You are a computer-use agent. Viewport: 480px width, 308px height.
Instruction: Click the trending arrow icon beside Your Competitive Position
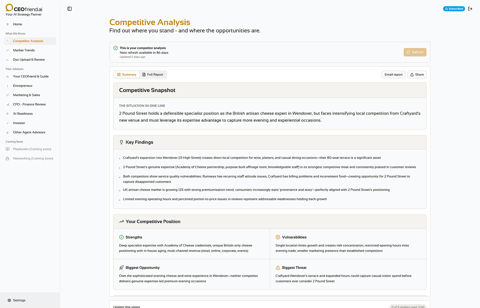121,222
